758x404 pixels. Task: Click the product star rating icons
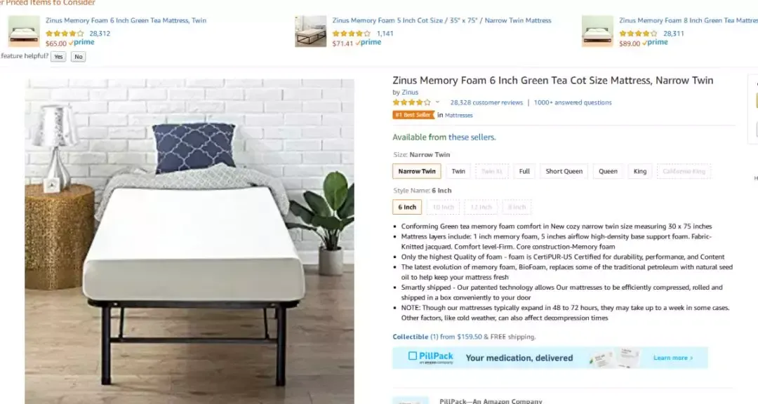pyautogui.click(x=411, y=102)
